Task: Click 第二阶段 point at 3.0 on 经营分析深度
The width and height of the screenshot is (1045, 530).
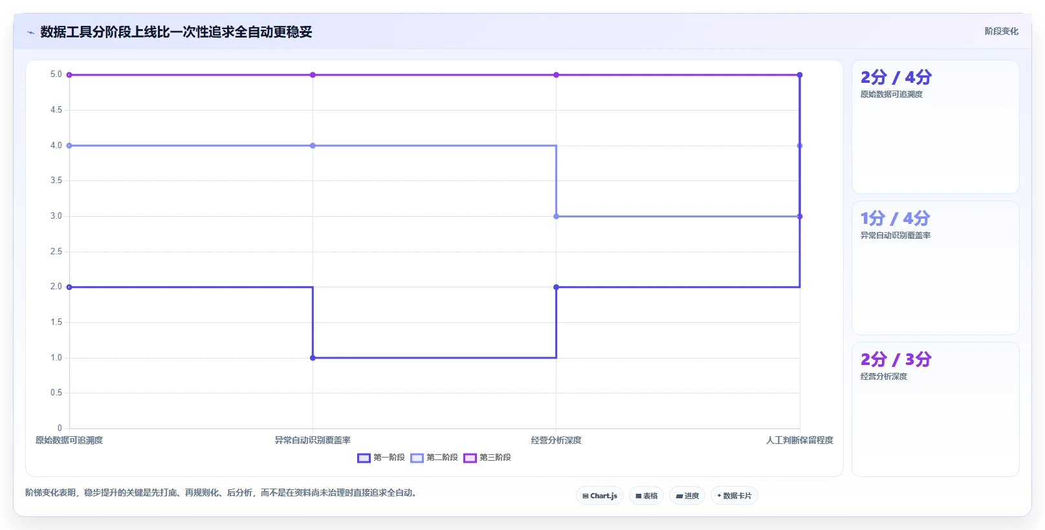Action: click(556, 216)
